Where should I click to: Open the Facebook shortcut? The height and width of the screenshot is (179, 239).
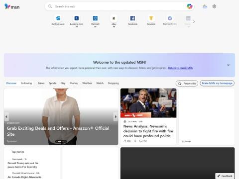point(132,20)
